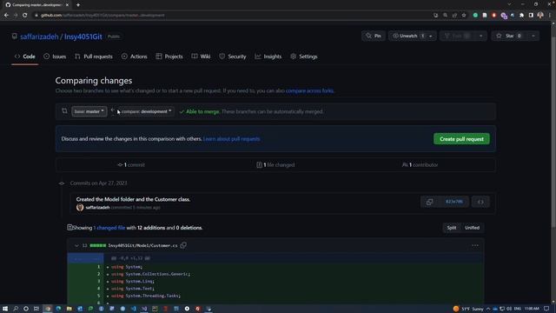
Task: Switch diff view to Unified
Action: click(x=472, y=228)
